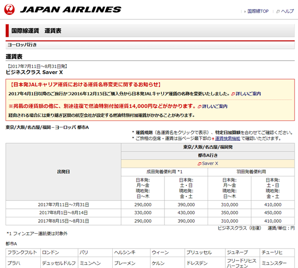
Task: Open 詳しいご案内 link about fare name change
Action: pyautogui.click(x=248, y=94)
